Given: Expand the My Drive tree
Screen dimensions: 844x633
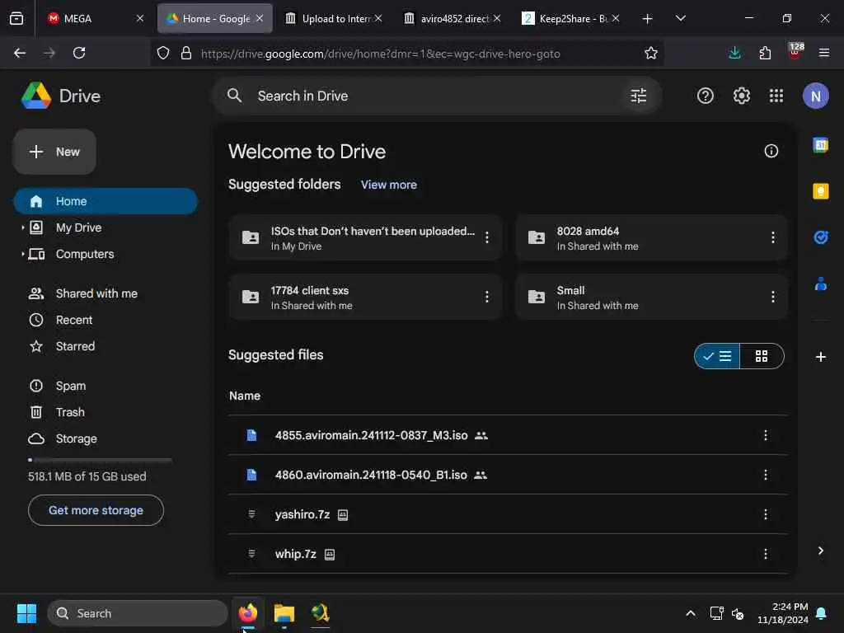Looking at the screenshot, I should click(x=22, y=227).
